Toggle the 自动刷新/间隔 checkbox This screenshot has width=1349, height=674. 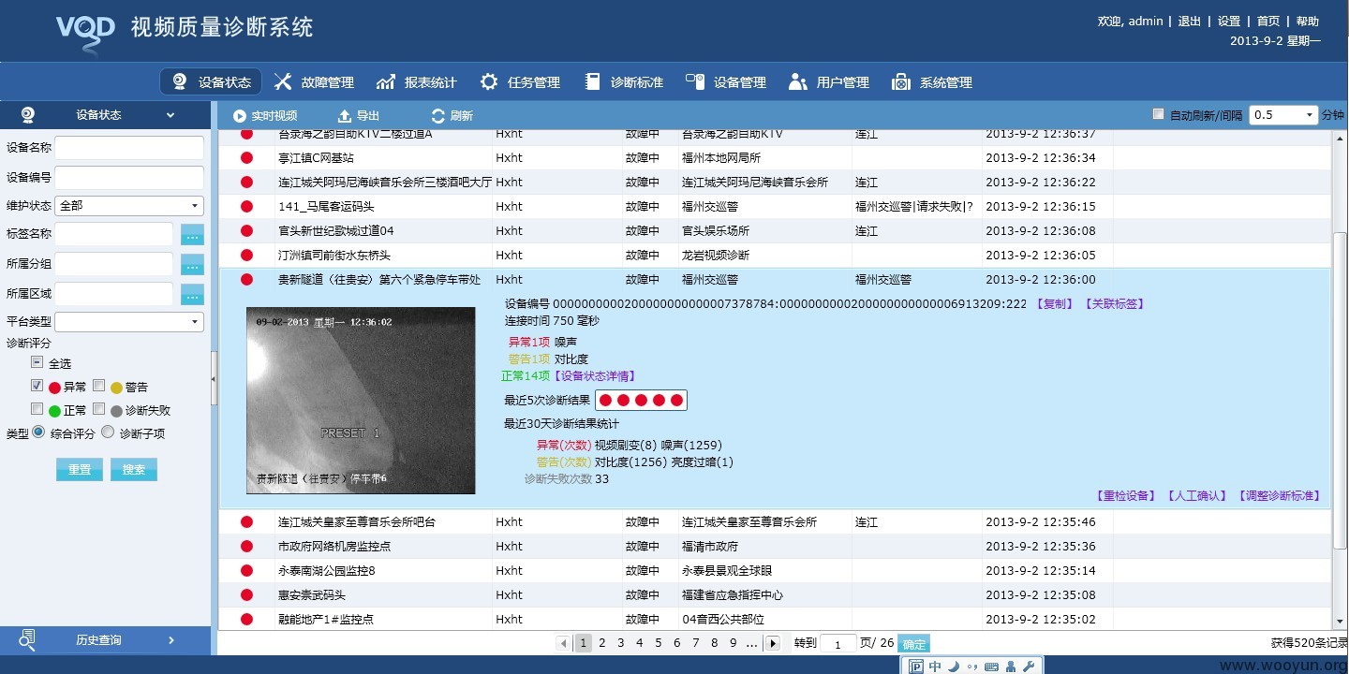pyautogui.click(x=1159, y=114)
